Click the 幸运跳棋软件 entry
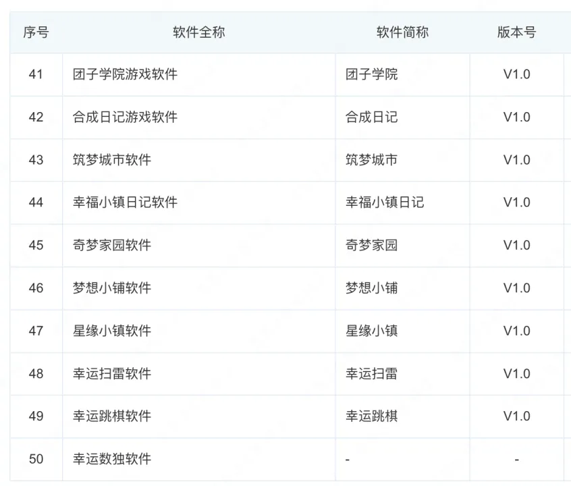The width and height of the screenshot is (571, 486). 112,416
